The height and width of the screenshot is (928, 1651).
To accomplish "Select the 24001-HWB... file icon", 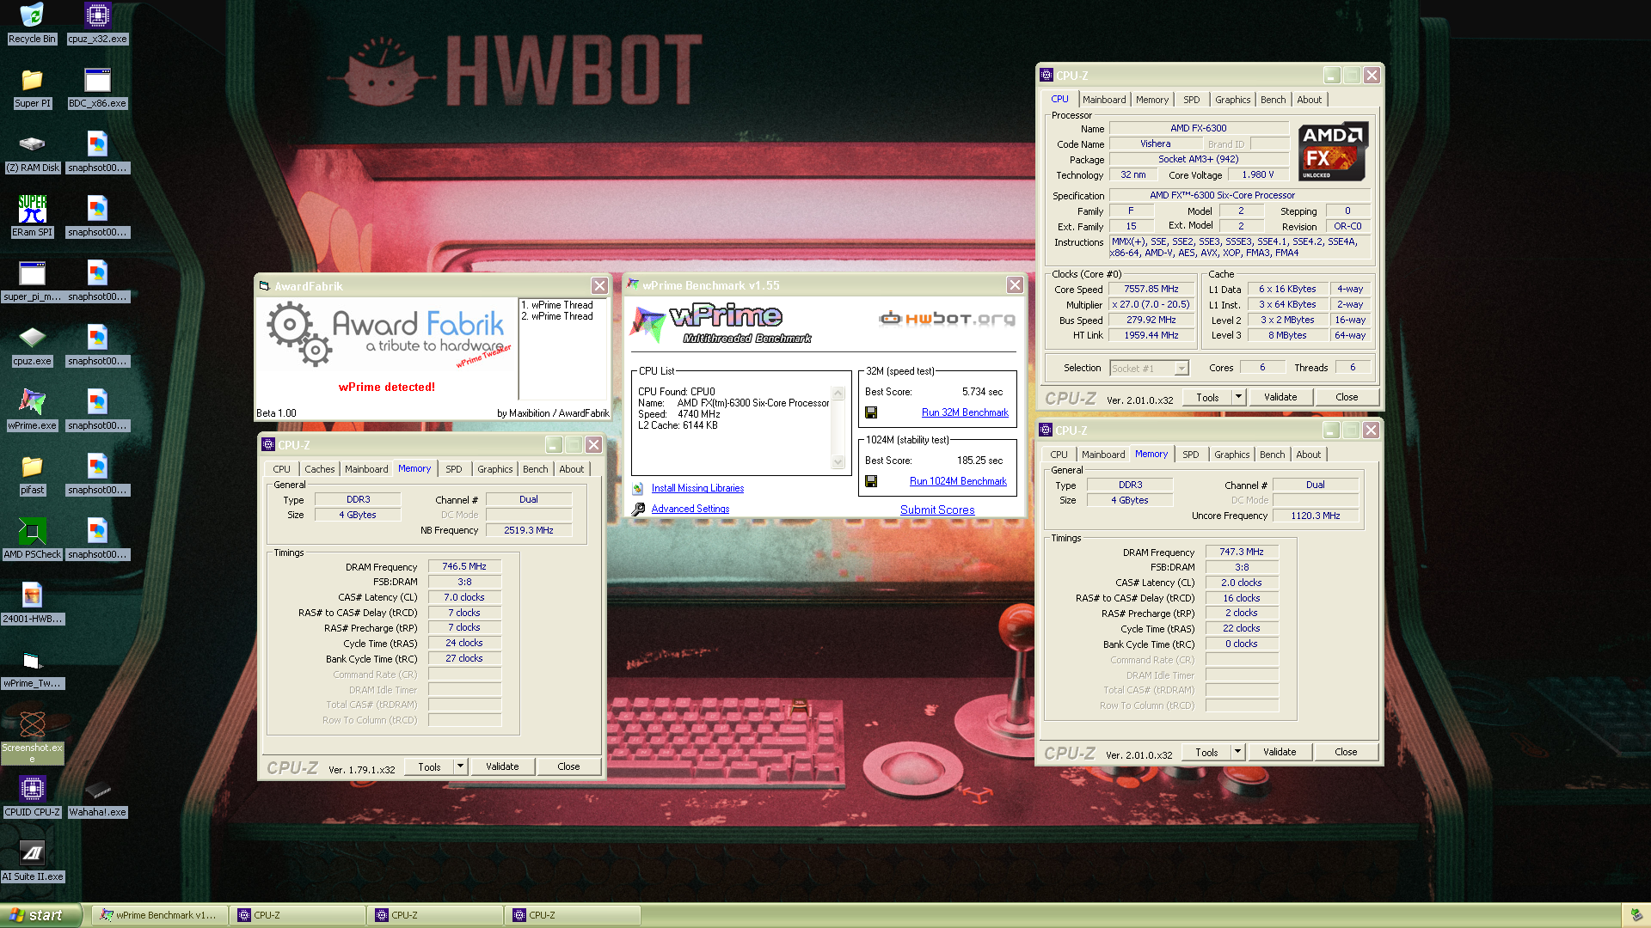I will (x=32, y=603).
